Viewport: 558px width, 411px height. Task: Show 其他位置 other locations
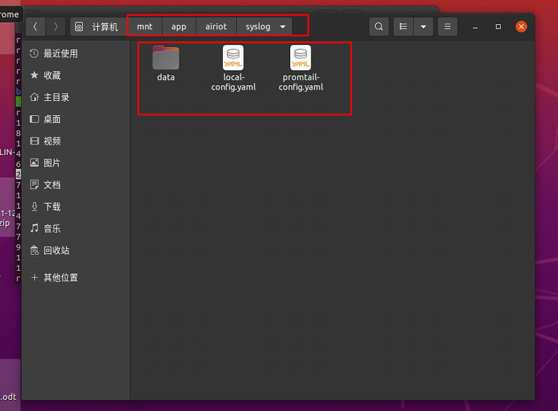(x=60, y=278)
